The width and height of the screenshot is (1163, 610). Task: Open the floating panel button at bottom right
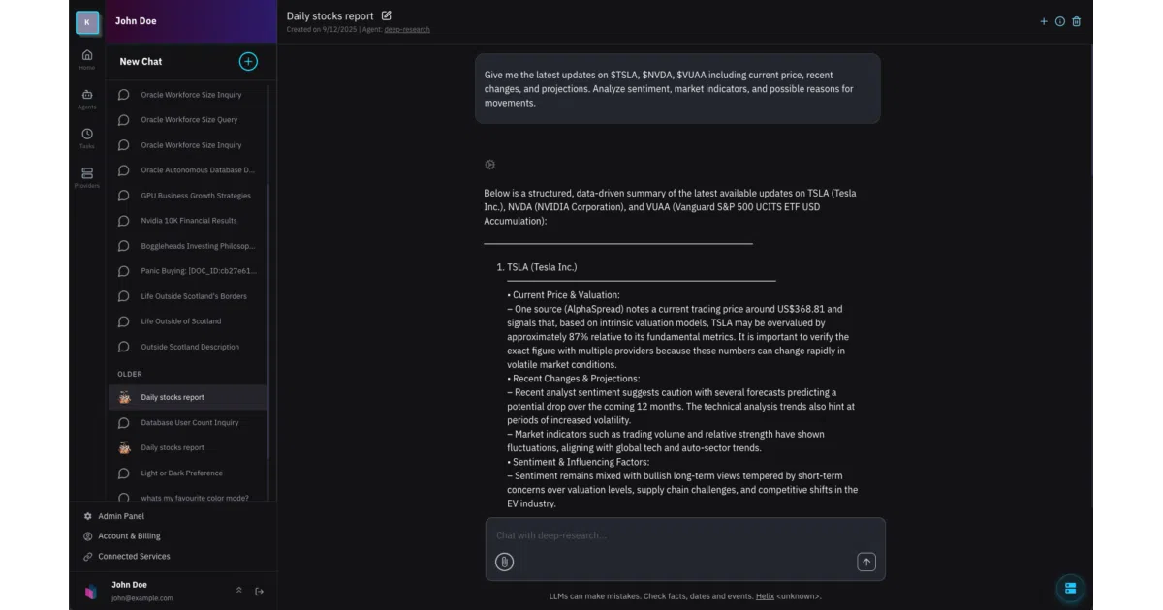(1070, 588)
